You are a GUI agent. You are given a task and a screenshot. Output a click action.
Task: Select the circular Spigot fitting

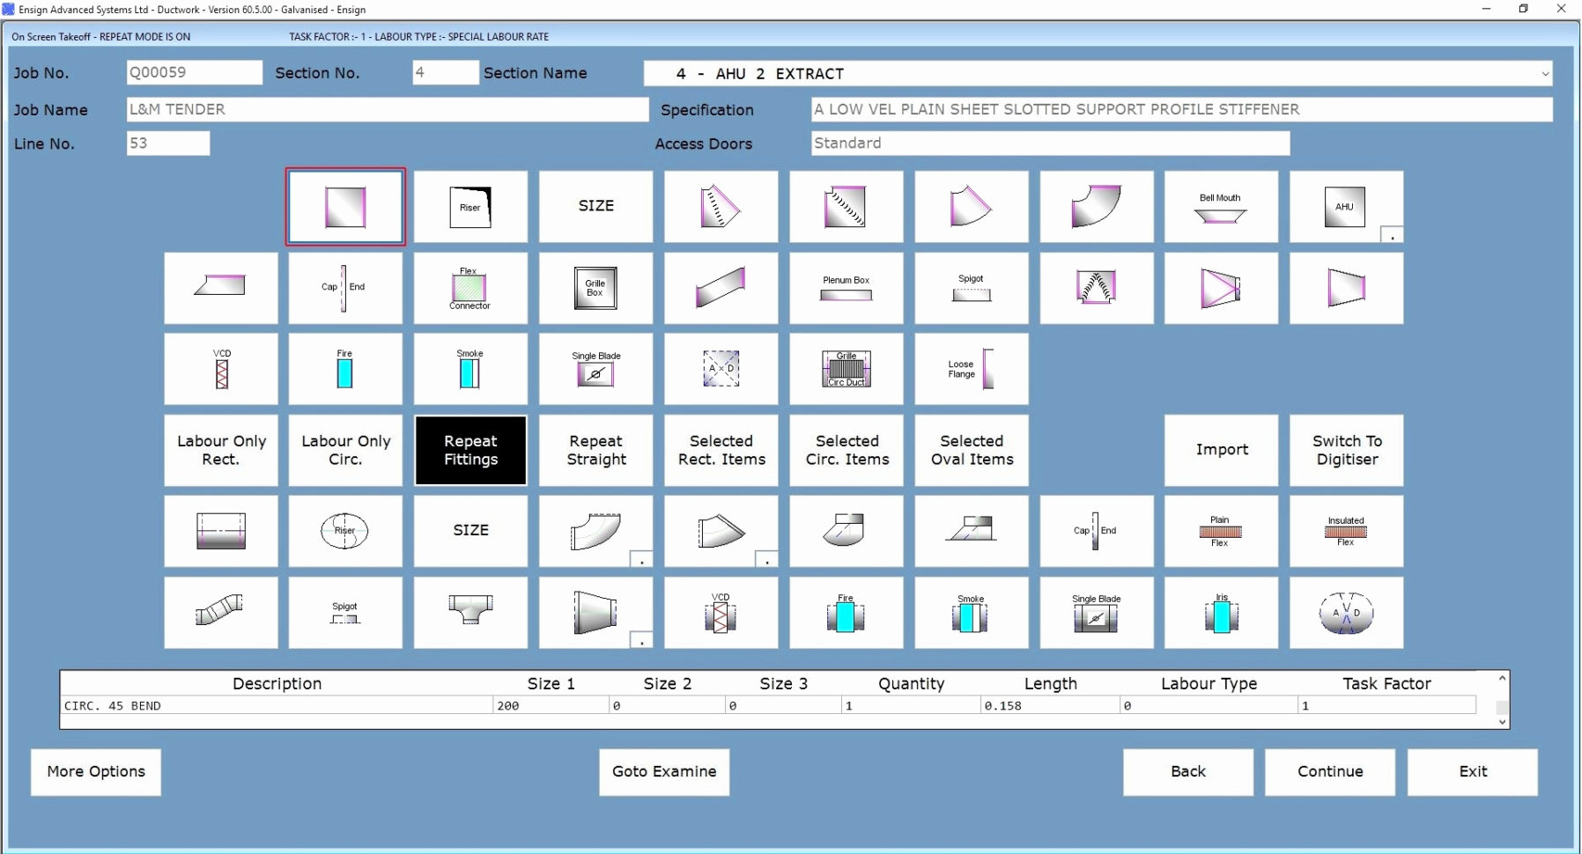click(x=345, y=613)
